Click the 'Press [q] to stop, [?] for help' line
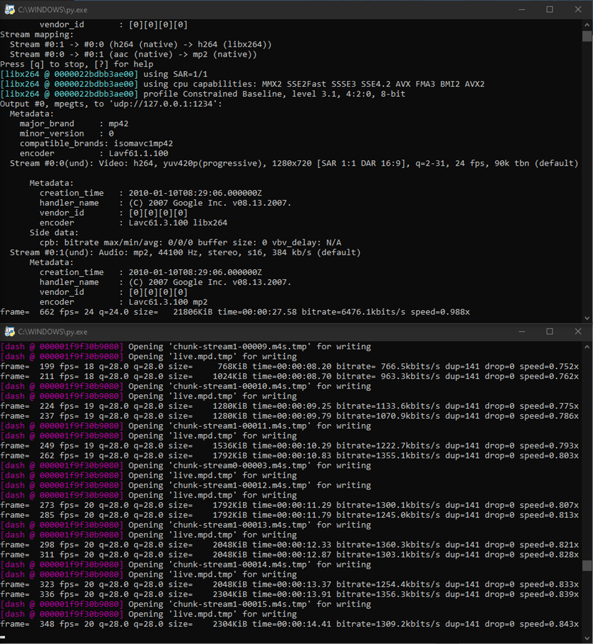This screenshot has height=644, width=593. pyautogui.click(x=77, y=64)
